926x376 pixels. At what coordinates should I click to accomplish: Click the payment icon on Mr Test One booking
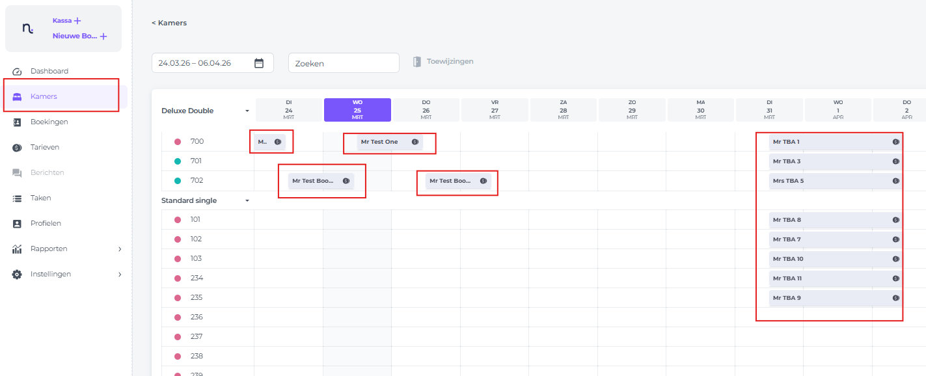415,142
